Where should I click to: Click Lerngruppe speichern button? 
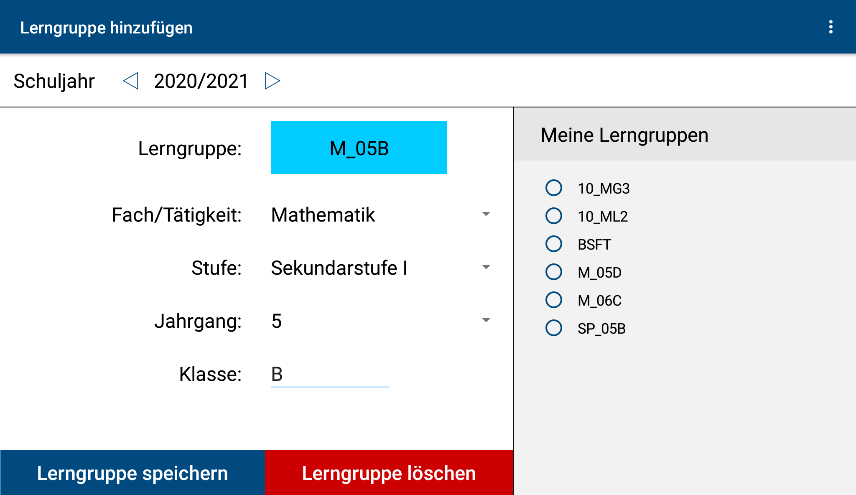tap(132, 473)
